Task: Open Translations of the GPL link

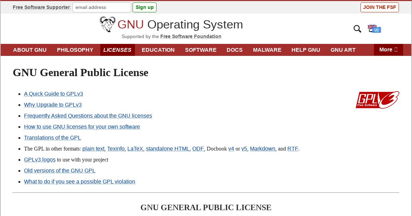Action: [53, 138]
